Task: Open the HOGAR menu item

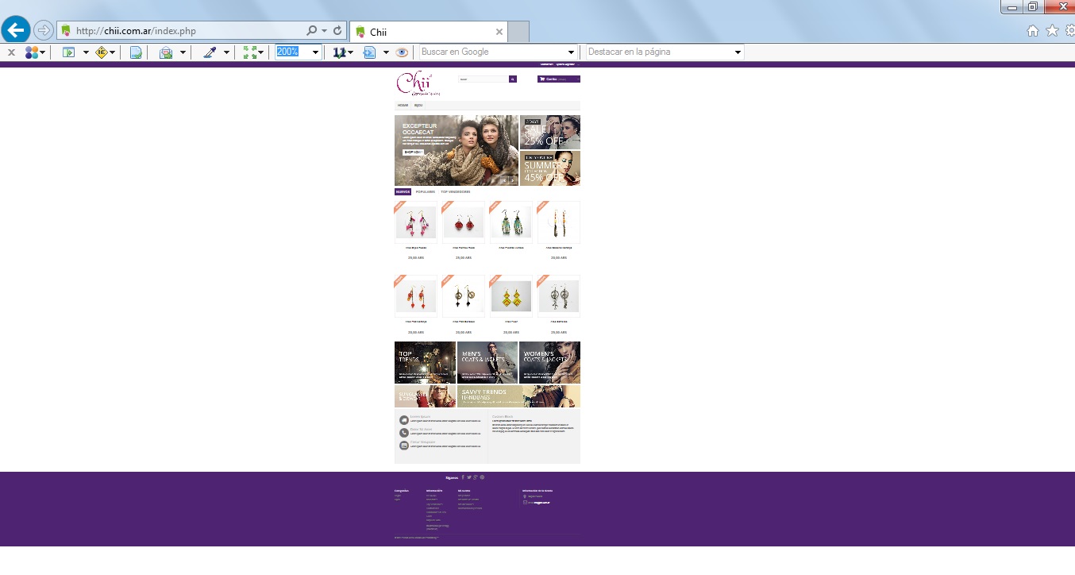Action: point(403,105)
